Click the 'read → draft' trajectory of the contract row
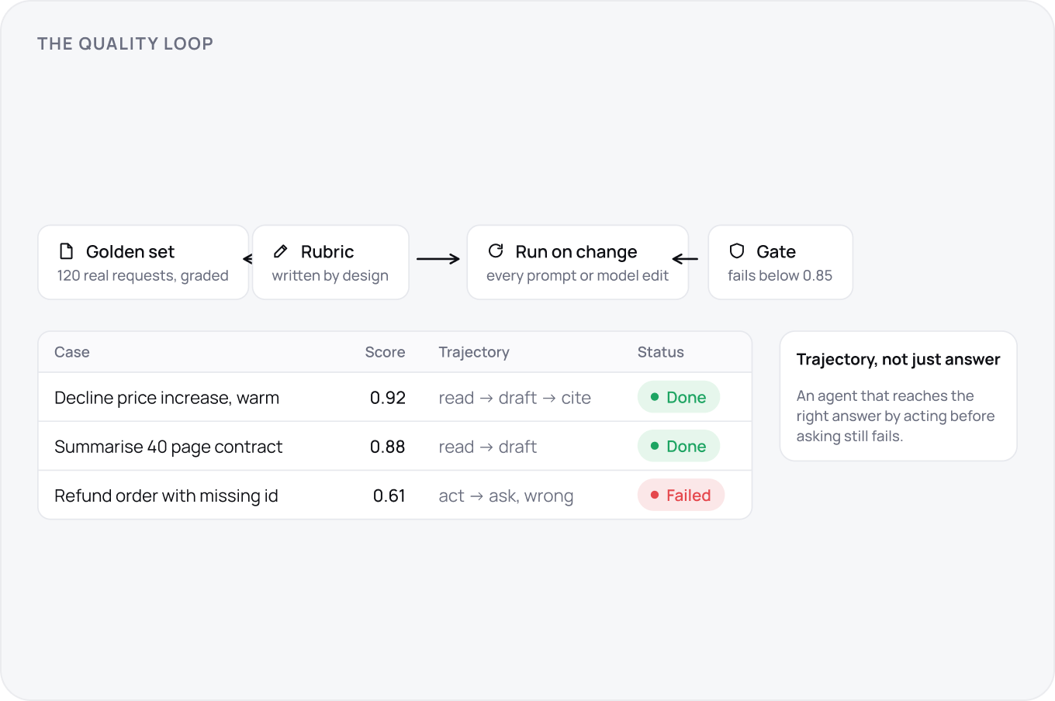The width and height of the screenshot is (1055, 701). pyautogui.click(x=487, y=447)
